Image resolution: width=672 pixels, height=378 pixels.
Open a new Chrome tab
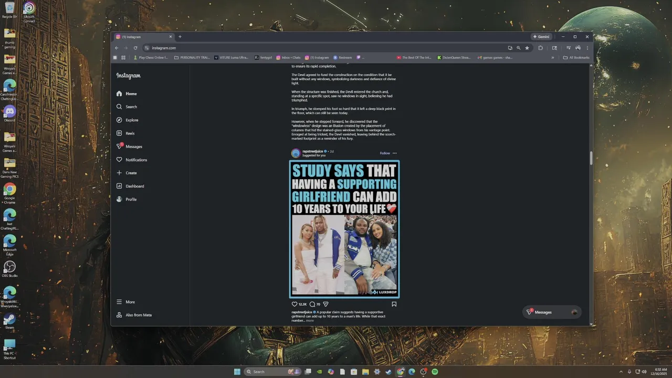(180, 37)
